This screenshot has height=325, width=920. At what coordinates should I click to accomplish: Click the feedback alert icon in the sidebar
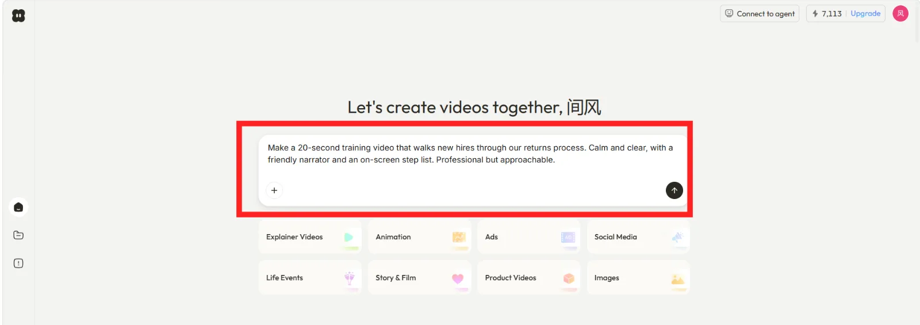point(18,263)
